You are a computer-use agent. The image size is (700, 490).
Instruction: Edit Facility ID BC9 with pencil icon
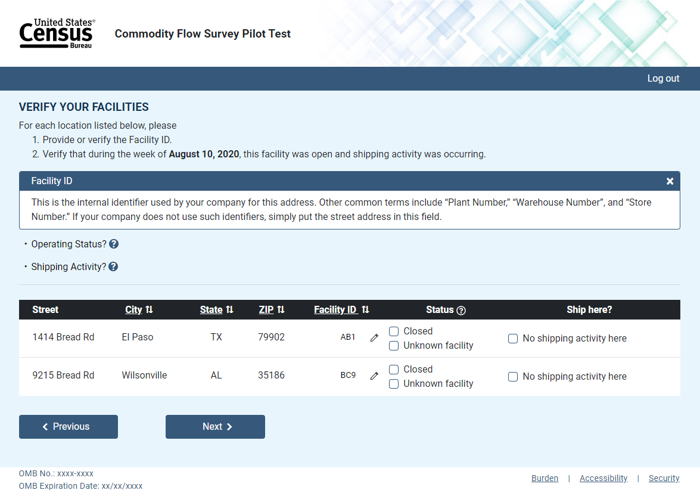tap(374, 376)
